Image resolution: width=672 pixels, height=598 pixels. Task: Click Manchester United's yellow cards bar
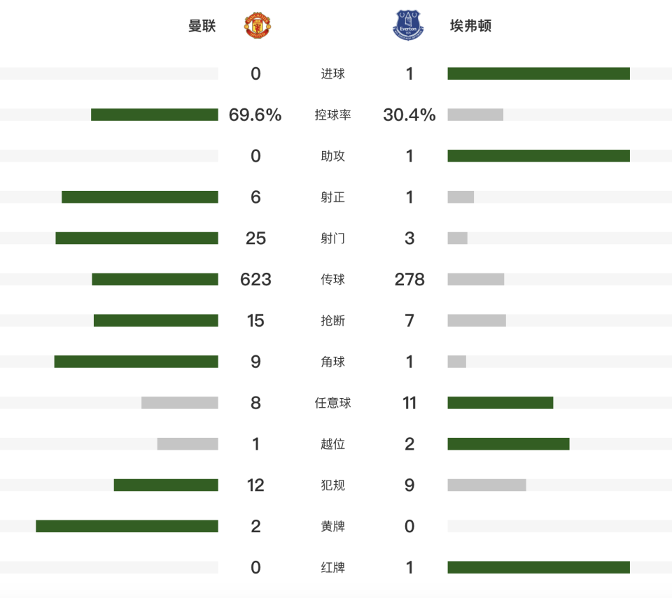(127, 526)
